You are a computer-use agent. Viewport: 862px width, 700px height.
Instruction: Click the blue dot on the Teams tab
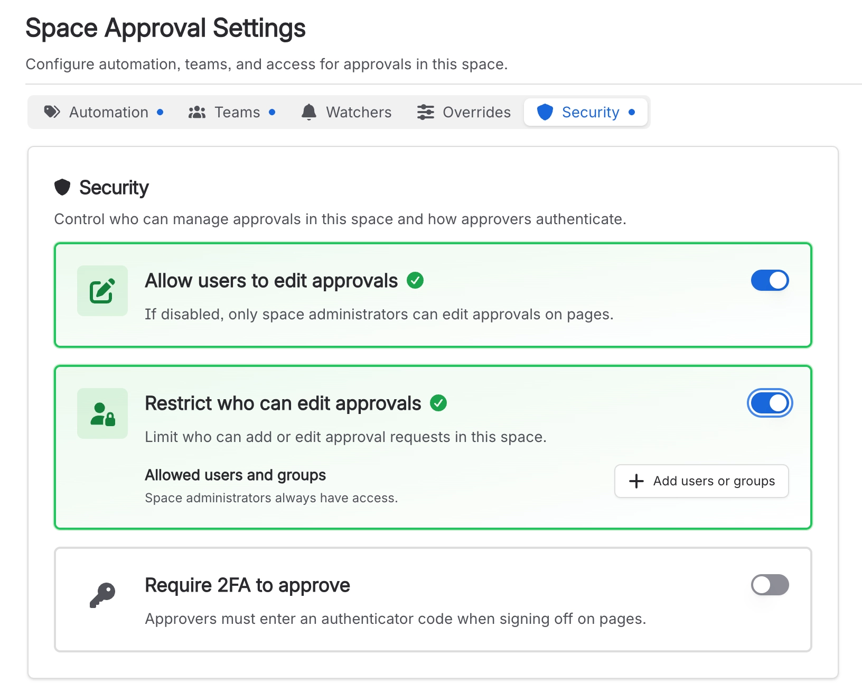pos(272,112)
